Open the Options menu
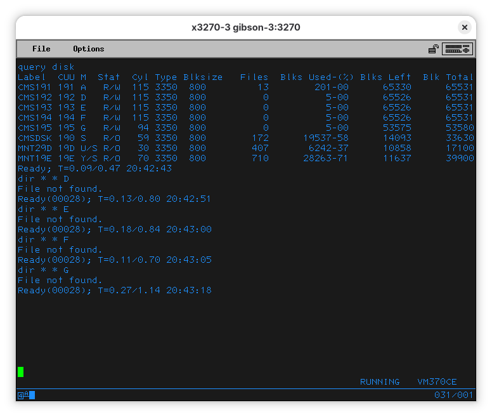This screenshot has height=417, width=492. pos(88,49)
